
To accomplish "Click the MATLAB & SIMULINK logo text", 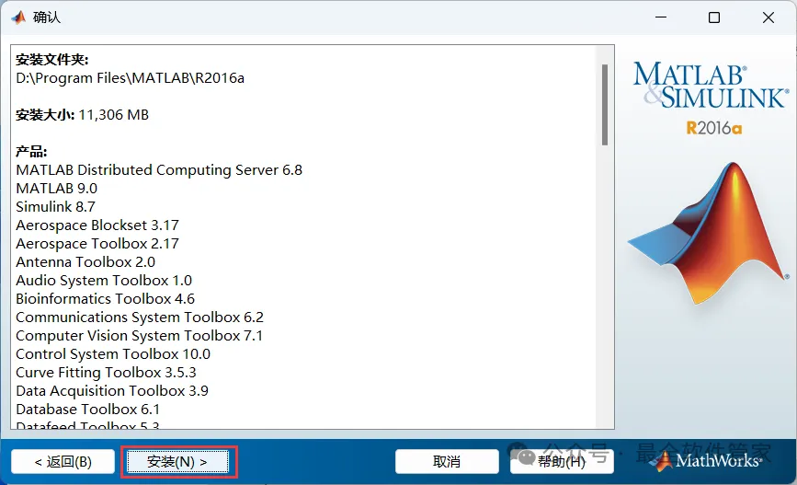I will tap(711, 85).
